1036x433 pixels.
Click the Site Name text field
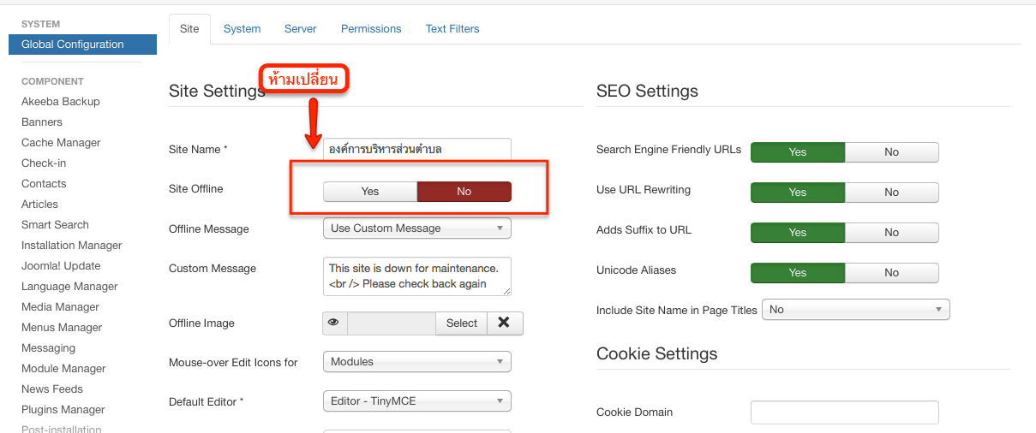417,150
